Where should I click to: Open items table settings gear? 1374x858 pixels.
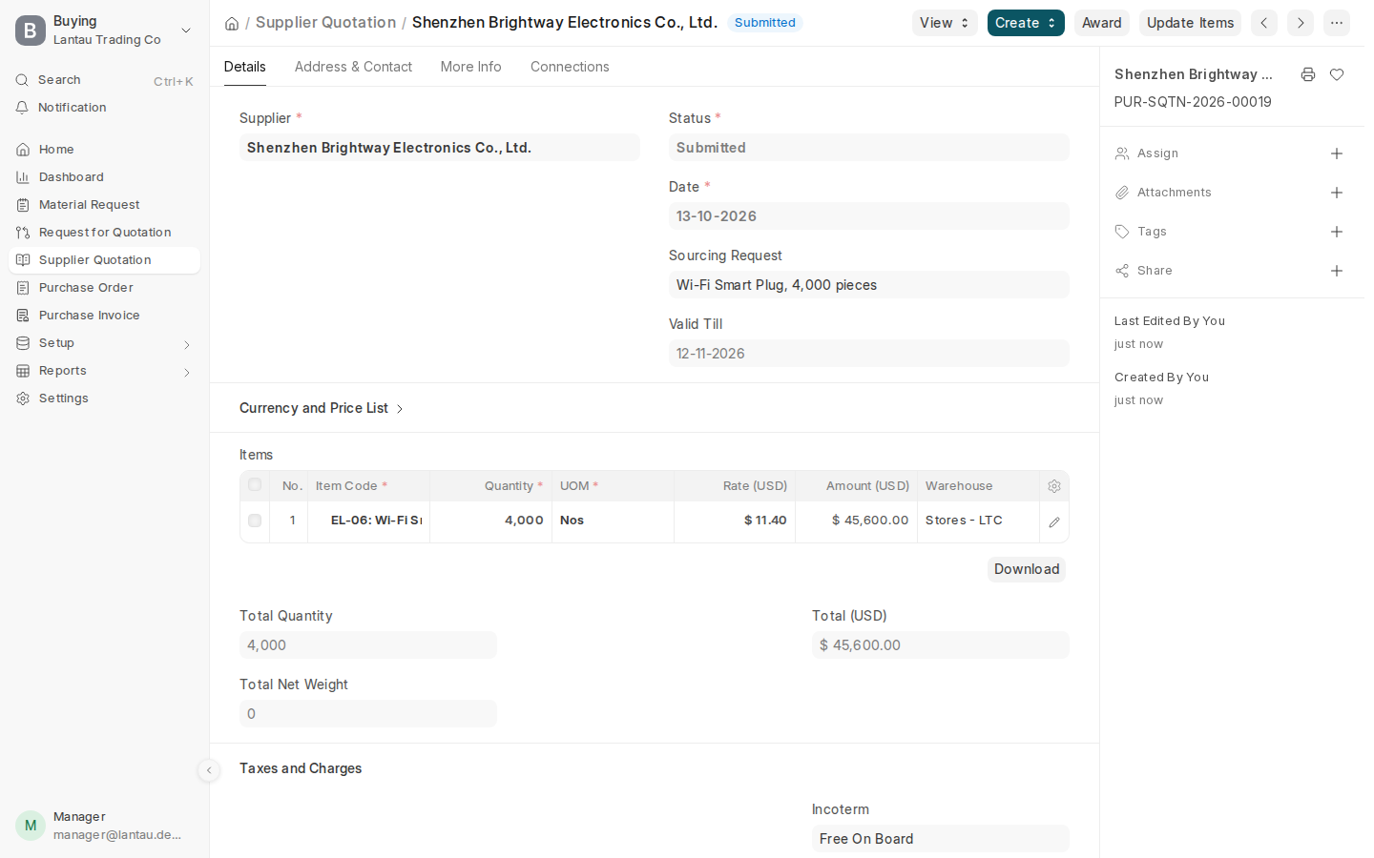1054,486
